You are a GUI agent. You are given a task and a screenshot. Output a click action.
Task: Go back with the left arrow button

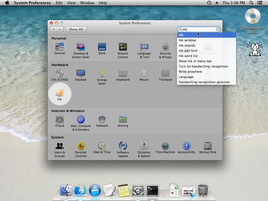pyautogui.click(x=53, y=29)
